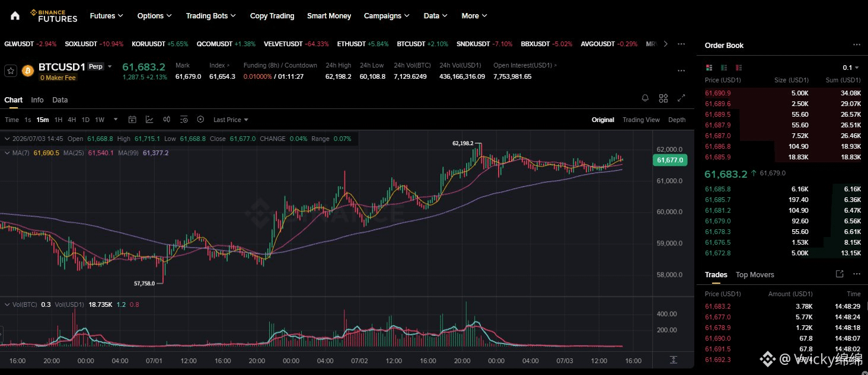The height and width of the screenshot is (375, 868).
Task: Open the chart layout grid icon
Action: [x=663, y=98]
